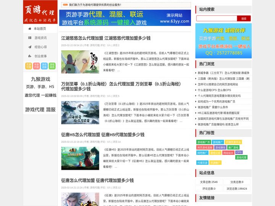Screen dimensions: 275x206
Task: Open 创业故事 menu item
Action: [x=40, y=56]
